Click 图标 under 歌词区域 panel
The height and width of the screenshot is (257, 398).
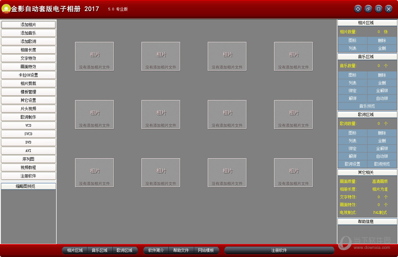[353, 133]
